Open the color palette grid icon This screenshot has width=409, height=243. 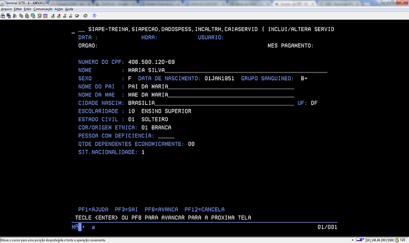[45, 16]
